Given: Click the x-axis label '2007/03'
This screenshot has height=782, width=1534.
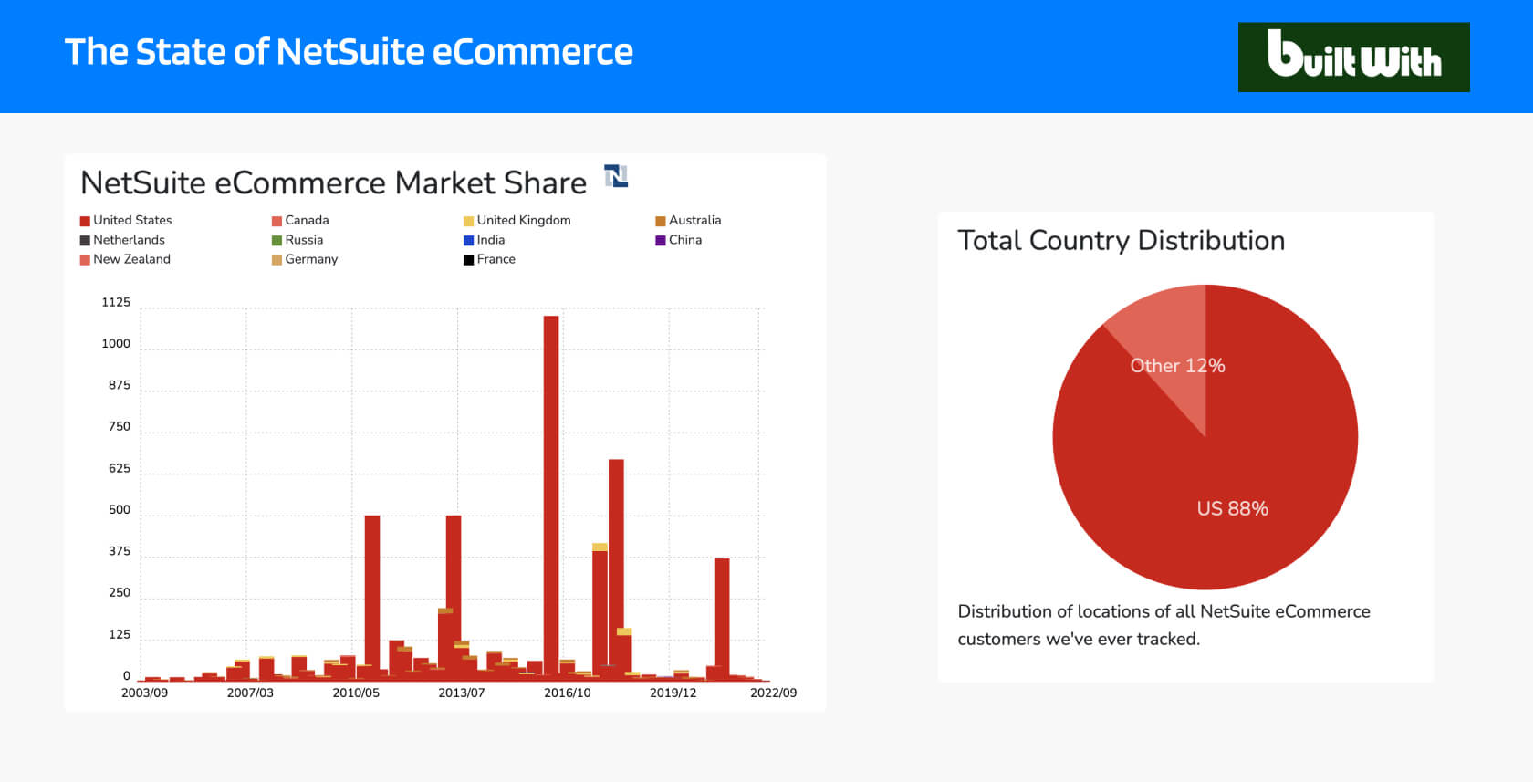Looking at the screenshot, I should (250, 693).
